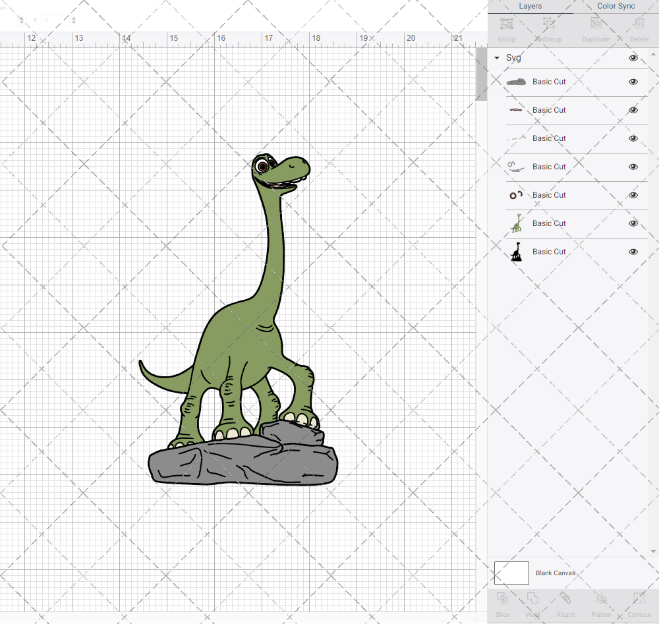Toggle visibility of the dinosaur Basic Cut layer
Screen dimensions: 659x624
click(633, 223)
